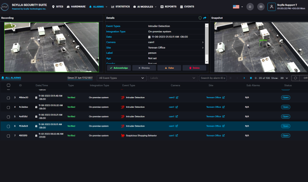Open Yerevan Office link icon in row #a4f58d
The width and height of the screenshot is (308, 182).
coord(223,116)
